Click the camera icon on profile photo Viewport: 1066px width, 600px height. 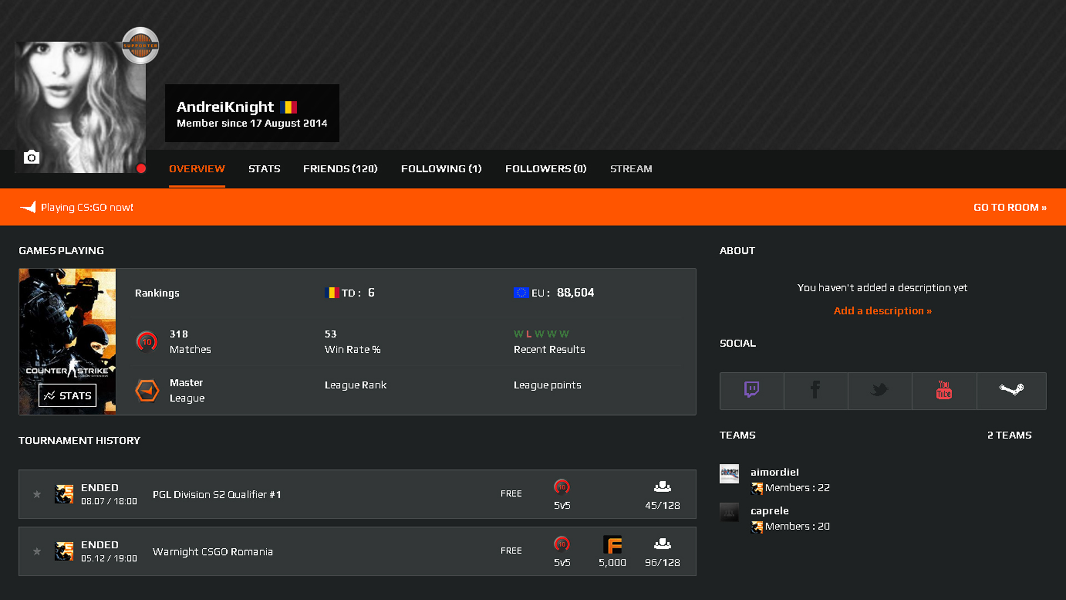point(32,157)
